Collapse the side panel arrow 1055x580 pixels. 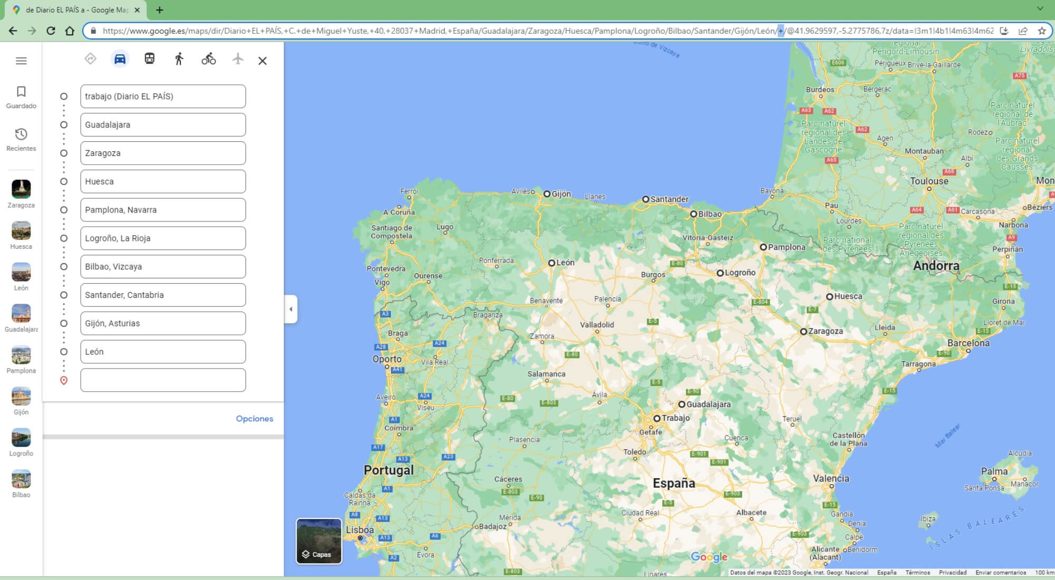[x=291, y=309]
